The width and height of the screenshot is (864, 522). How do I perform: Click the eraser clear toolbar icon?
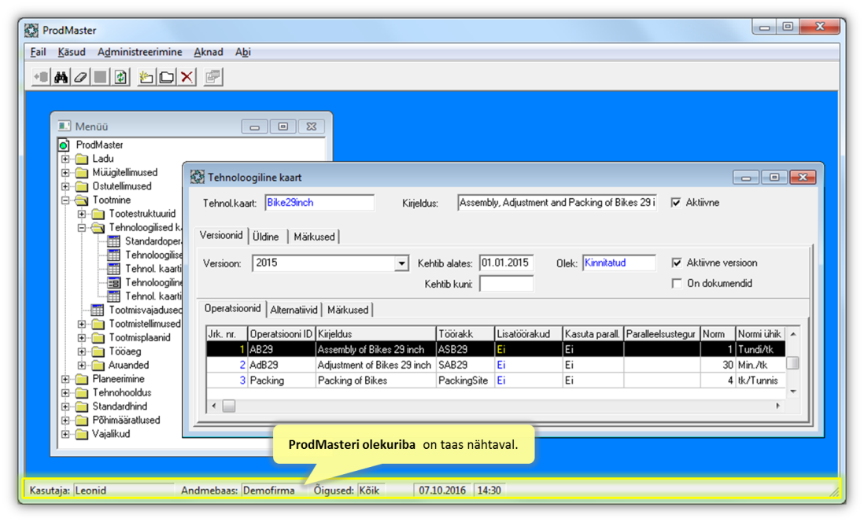(80, 77)
